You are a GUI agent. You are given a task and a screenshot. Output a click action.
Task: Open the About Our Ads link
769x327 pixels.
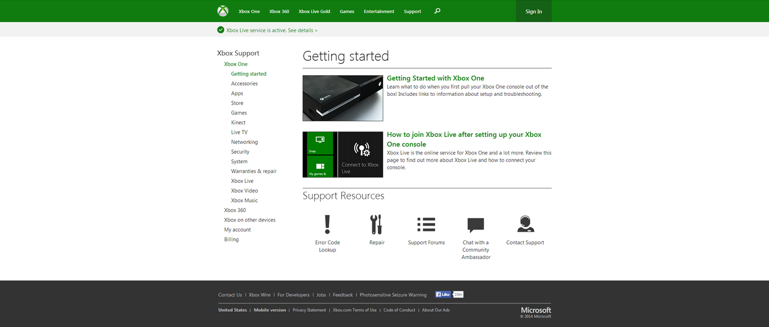(436, 310)
